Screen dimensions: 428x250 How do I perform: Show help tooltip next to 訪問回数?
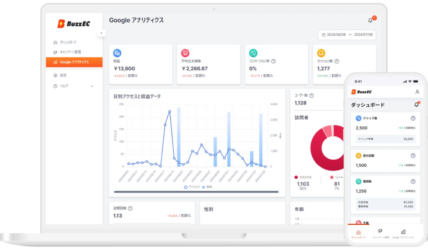(130, 208)
